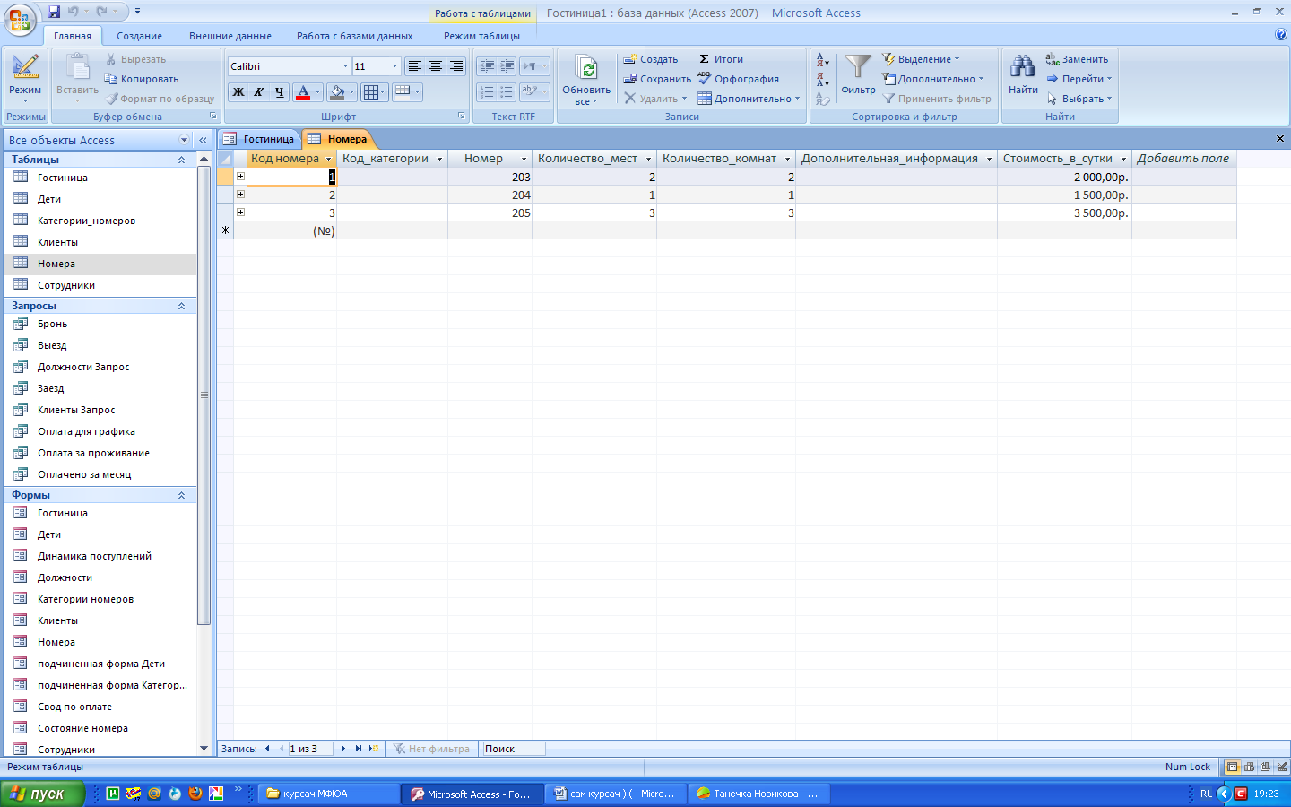Click Заменить replace button
The image size is (1291, 807).
(x=1077, y=59)
